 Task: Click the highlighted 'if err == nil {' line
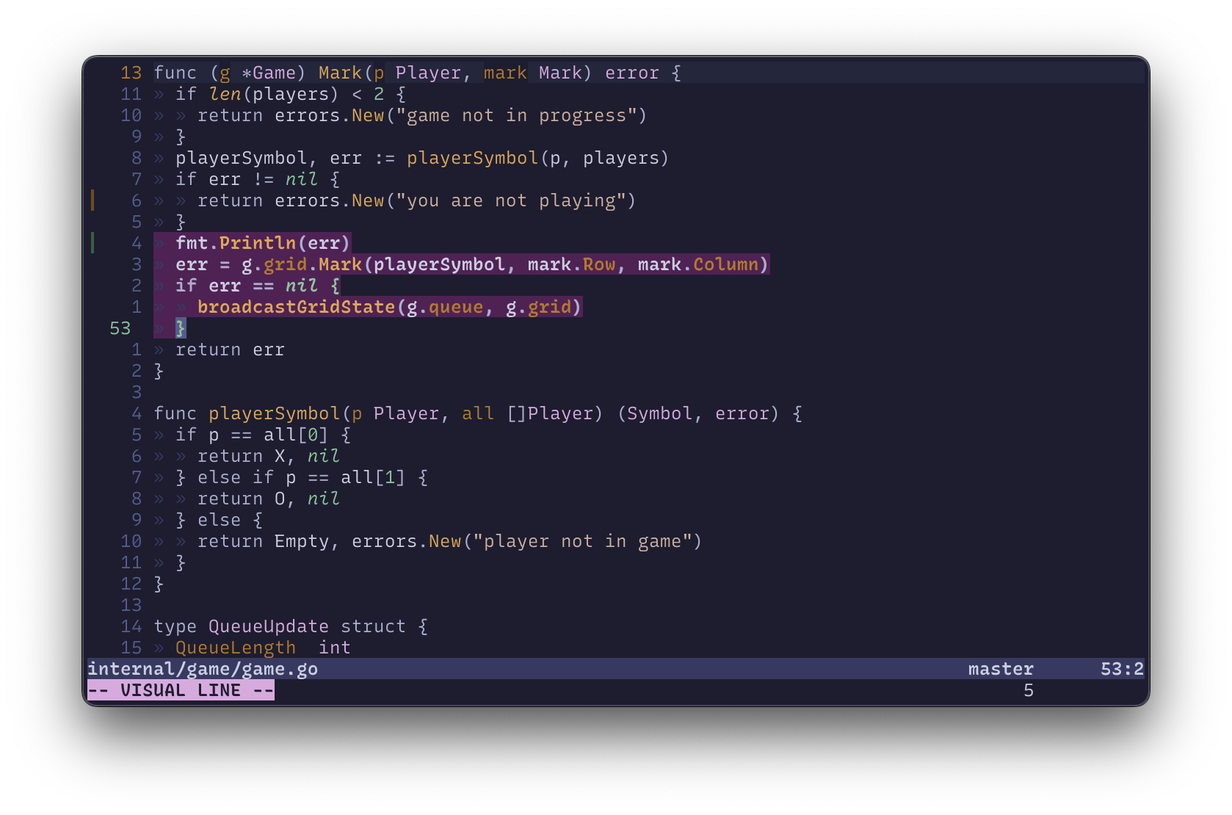(258, 286)
